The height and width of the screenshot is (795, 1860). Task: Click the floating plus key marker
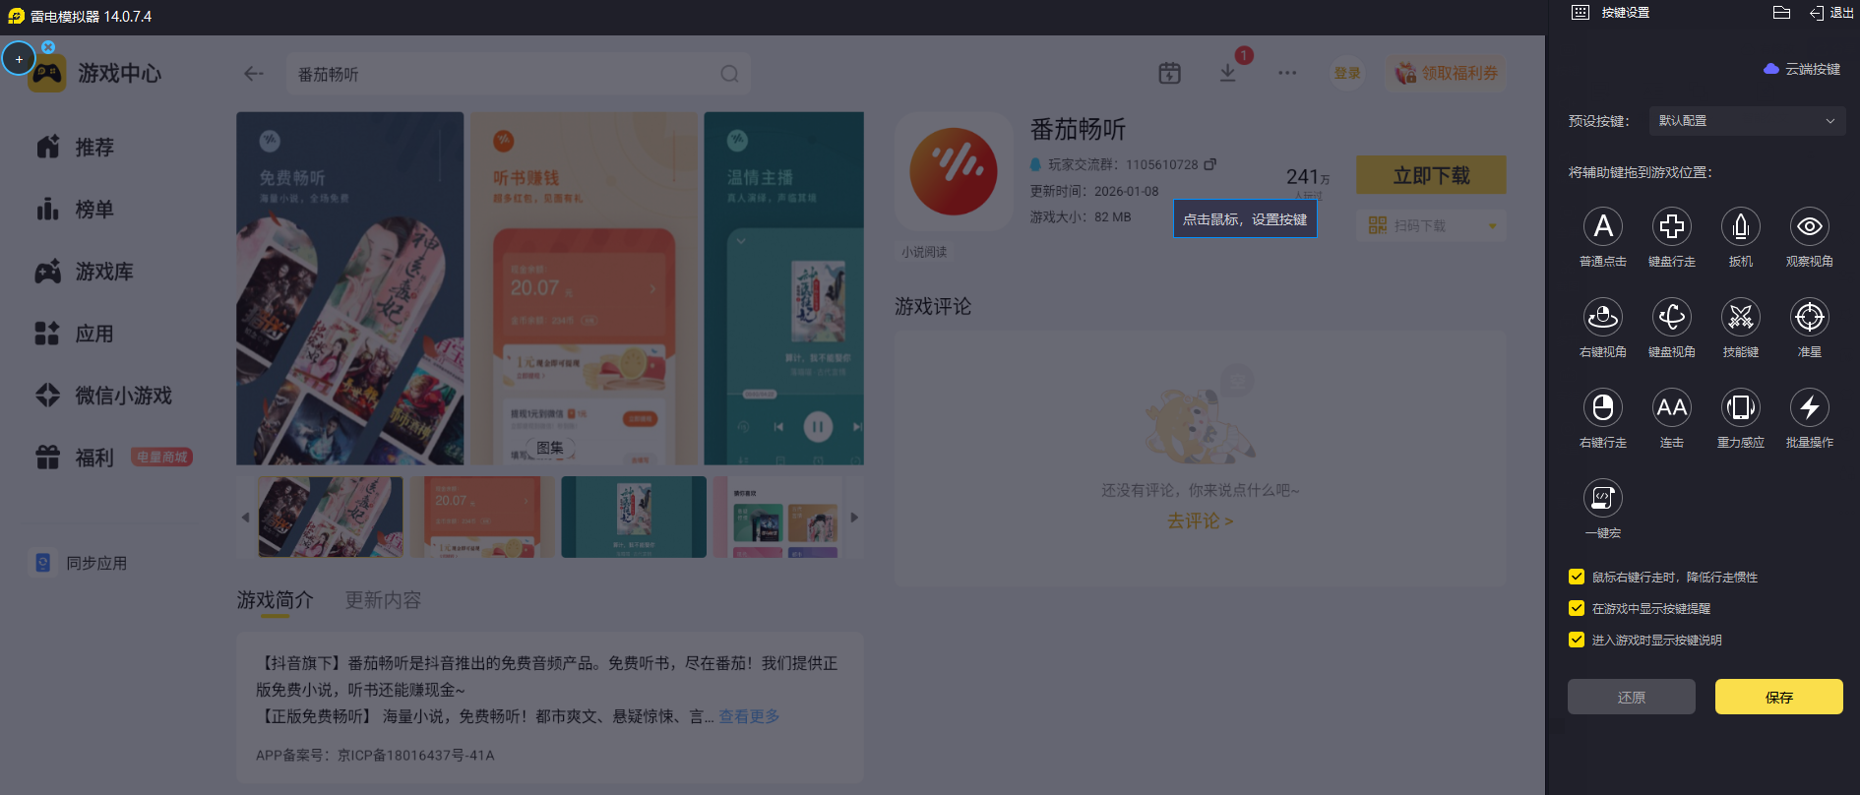(x=19, y=59)
